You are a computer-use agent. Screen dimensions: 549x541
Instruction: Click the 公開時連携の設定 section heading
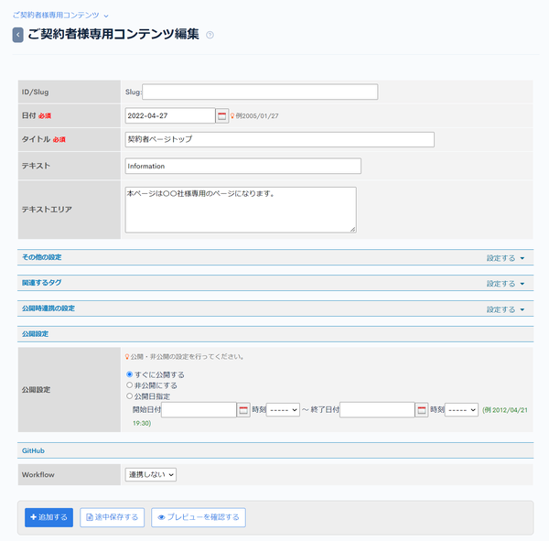(x=48, y=308)
